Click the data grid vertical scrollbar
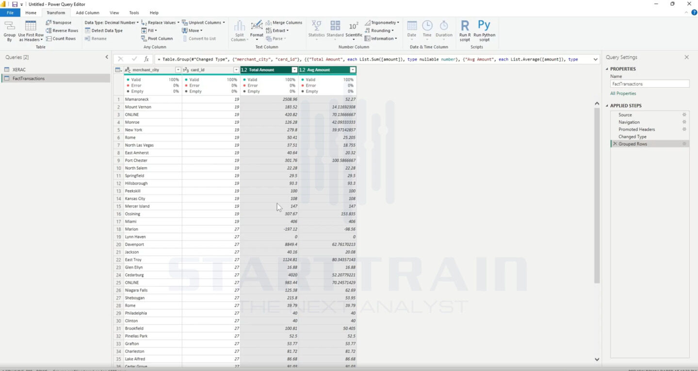 click(x=597, y=195)
